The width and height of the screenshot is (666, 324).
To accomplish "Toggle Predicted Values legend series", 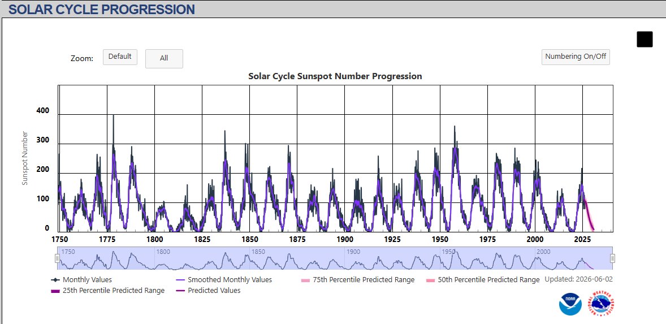I will coord(208,291).
